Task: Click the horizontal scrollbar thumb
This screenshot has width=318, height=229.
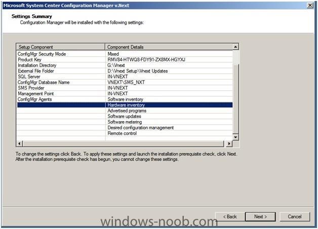Action: 123,143
